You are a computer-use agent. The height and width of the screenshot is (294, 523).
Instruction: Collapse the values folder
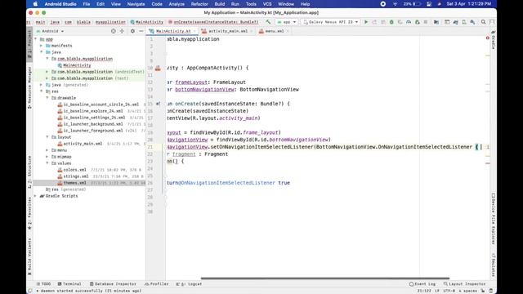[47, 163]
